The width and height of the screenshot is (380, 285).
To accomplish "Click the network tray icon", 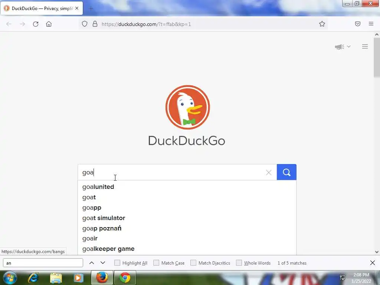I will [x=343, y=278].
